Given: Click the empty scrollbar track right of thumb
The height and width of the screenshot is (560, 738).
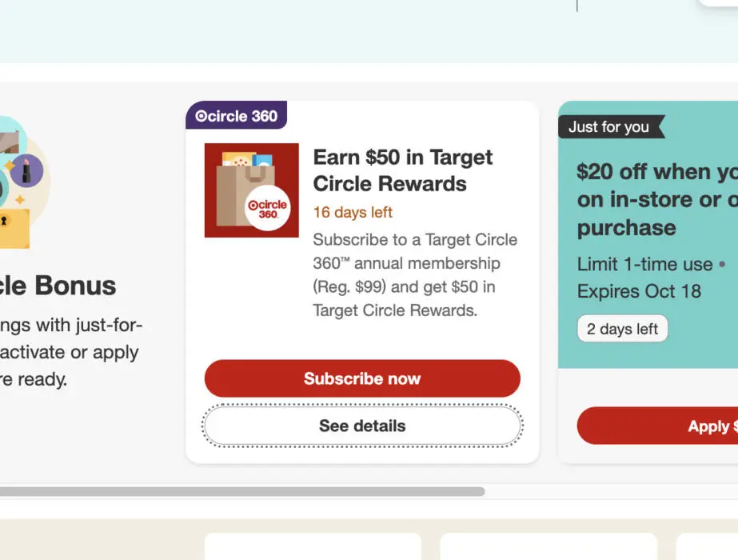Looking at the screenshot, I should click(608, 491).
